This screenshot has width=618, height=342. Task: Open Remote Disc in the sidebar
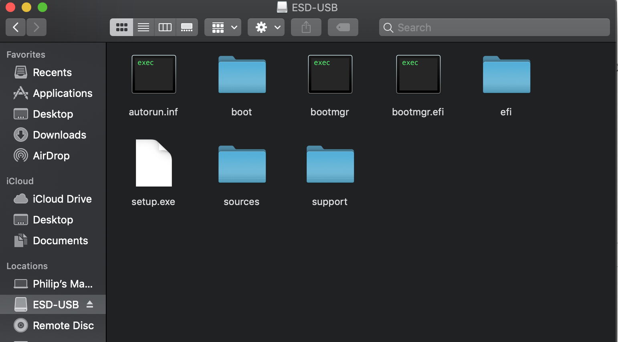point(53,326)
